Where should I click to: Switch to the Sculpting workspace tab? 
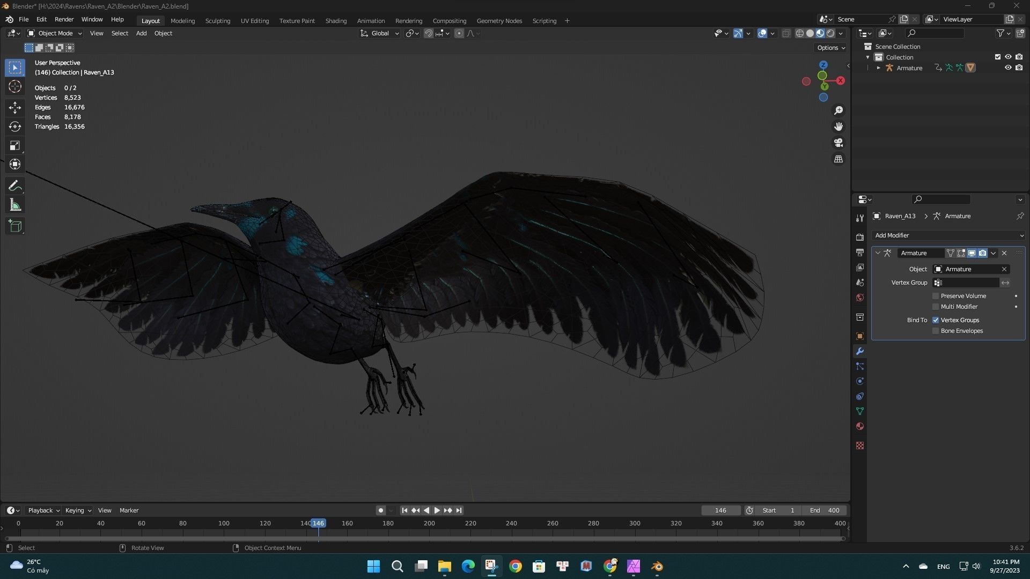click(218, 21)
